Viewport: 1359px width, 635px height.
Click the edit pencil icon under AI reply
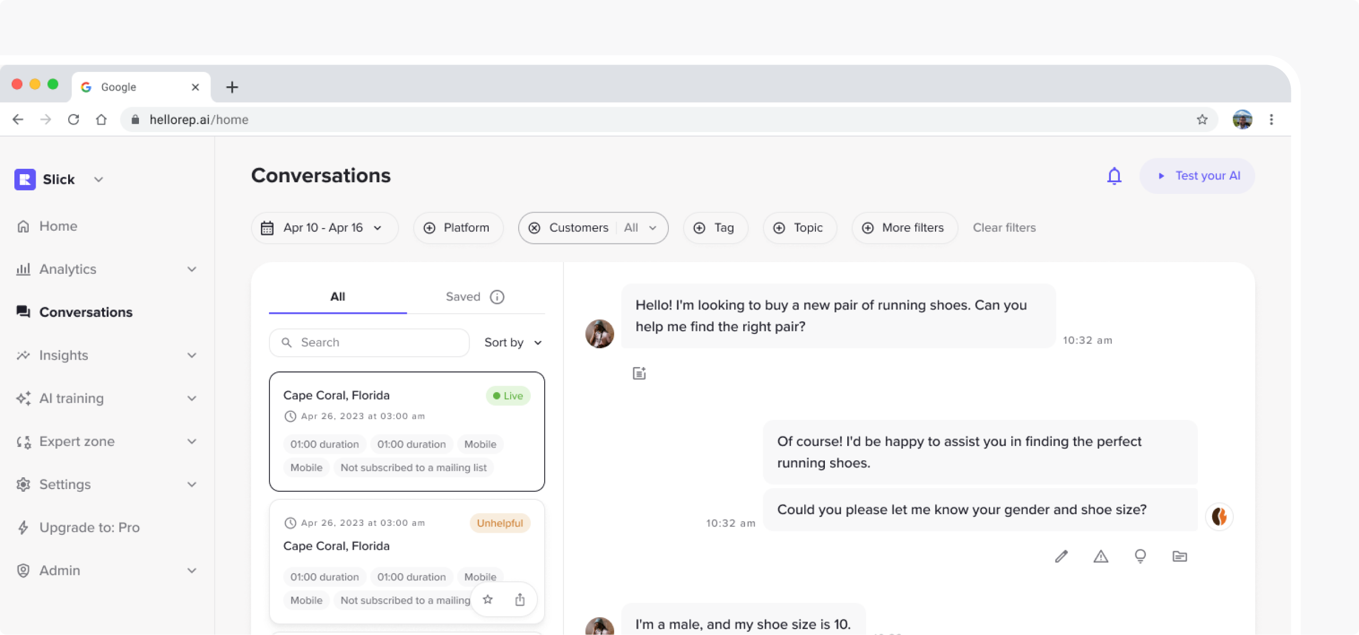point(1061,556)
